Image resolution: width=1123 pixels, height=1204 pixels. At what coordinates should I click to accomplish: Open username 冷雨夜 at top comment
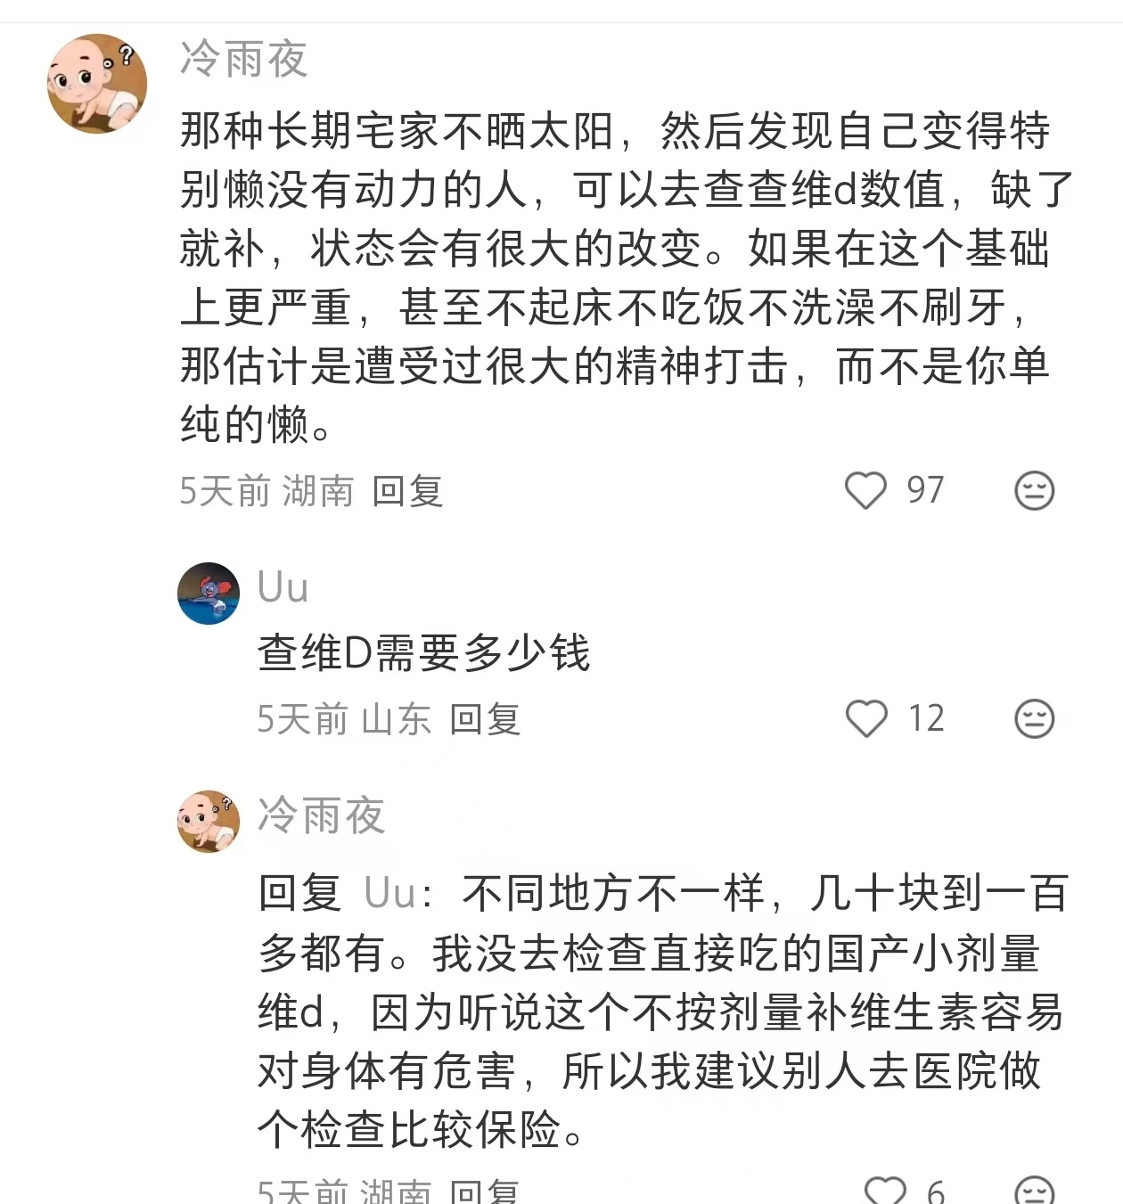(243, 60)
